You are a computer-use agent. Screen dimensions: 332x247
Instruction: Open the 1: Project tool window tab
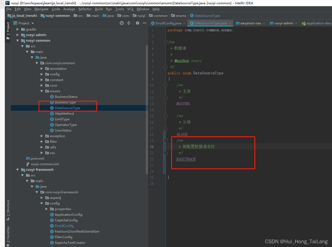(x=8, y=31)
